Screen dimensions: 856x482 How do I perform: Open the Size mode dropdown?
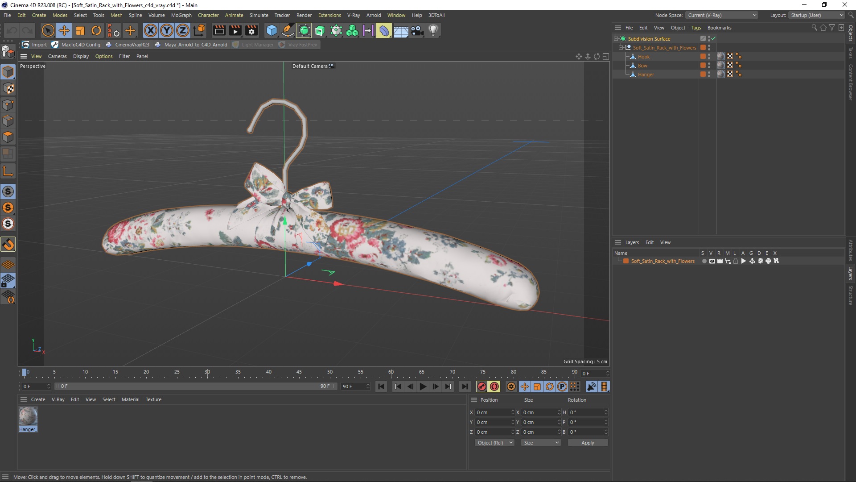pos(541,443)
